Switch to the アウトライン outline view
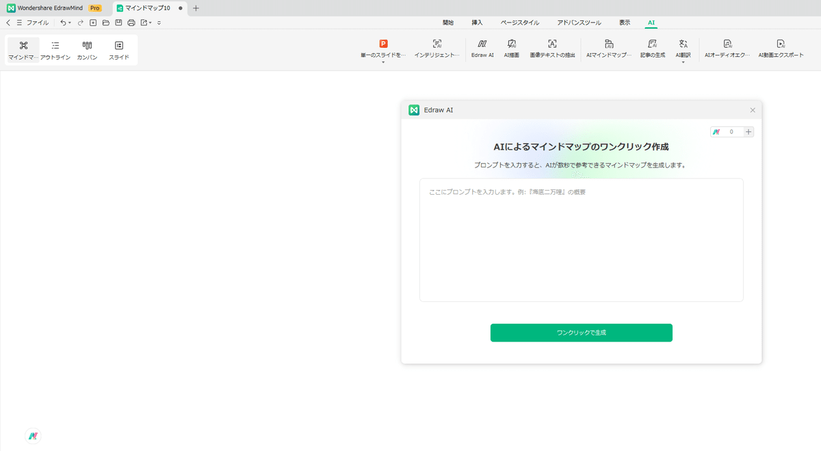This screenshot has width=821, height=451. point(55,51)
